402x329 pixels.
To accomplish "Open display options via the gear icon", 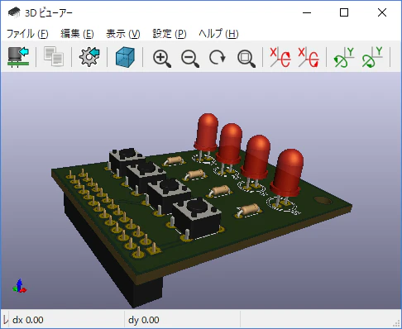I will (x=89, y=57).
